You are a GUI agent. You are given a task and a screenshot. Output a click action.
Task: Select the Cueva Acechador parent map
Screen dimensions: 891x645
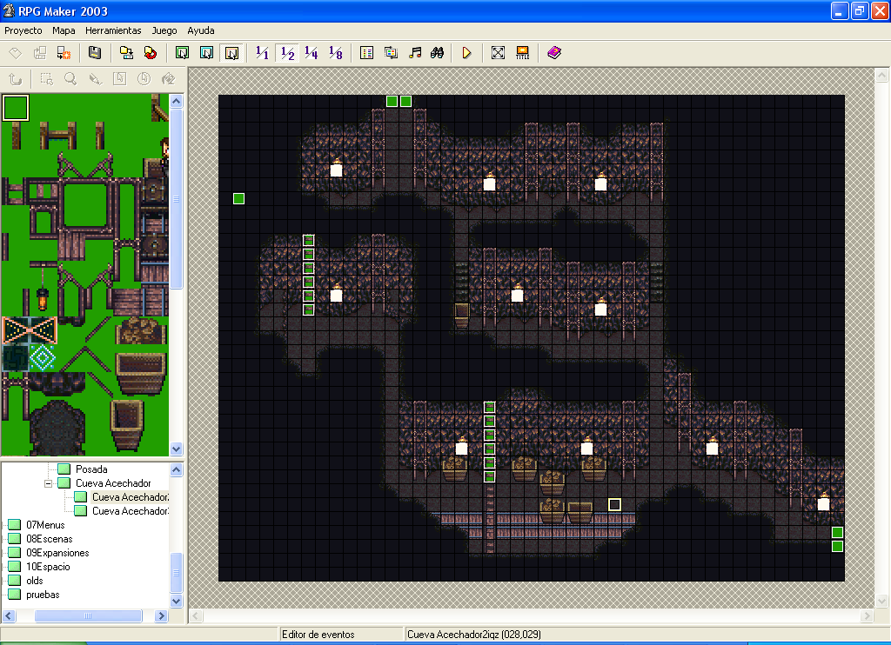[113, 483]
